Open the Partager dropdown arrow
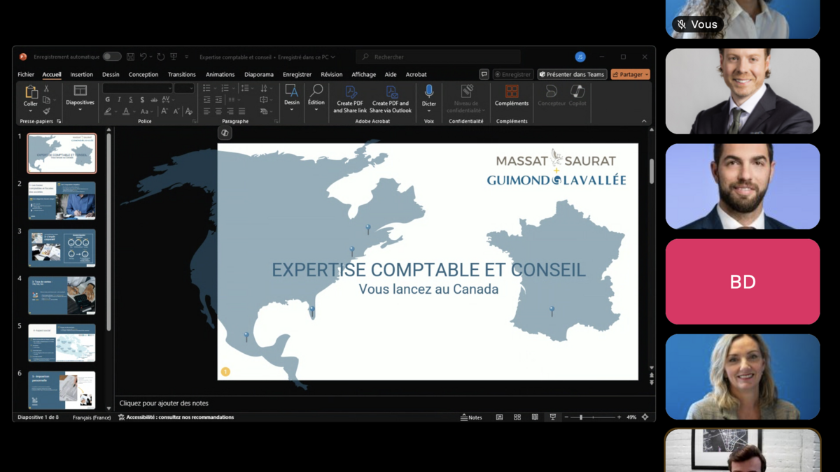 click(646, 75)
